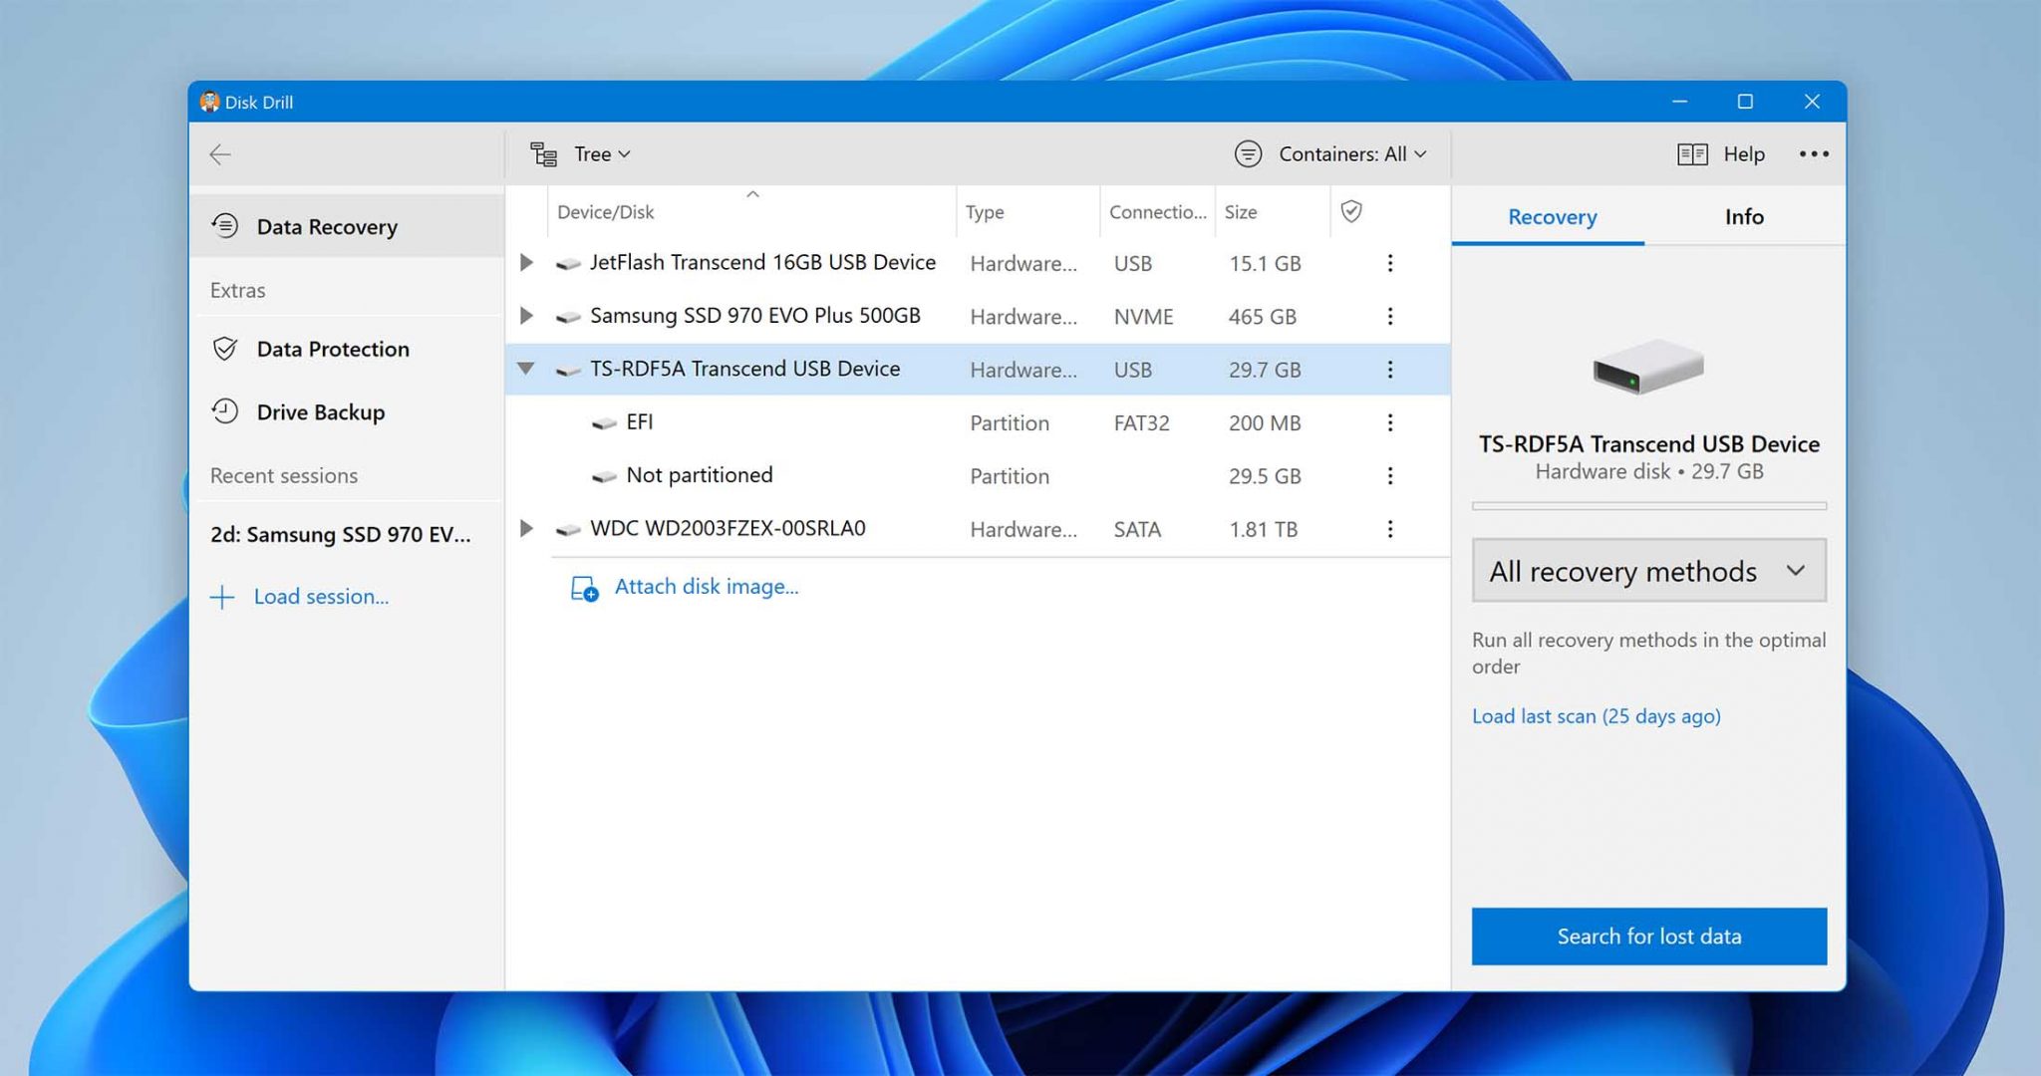The image size is (2041, 1076).
Task: Sort by Size column header
Action: [x=1241, y=212]
